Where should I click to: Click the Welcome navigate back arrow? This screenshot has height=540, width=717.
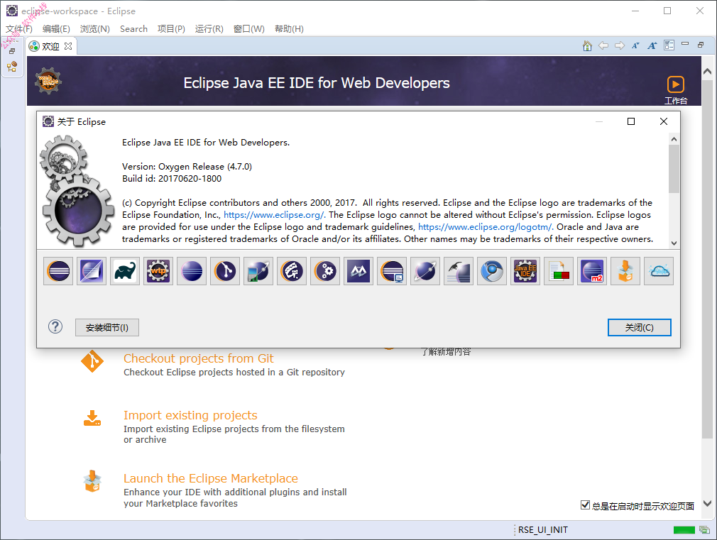tap(603, 45)
